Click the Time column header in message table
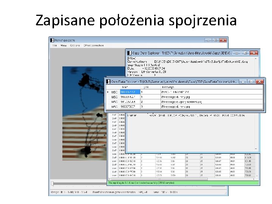The image size is (272, 204). coord(130,87)
